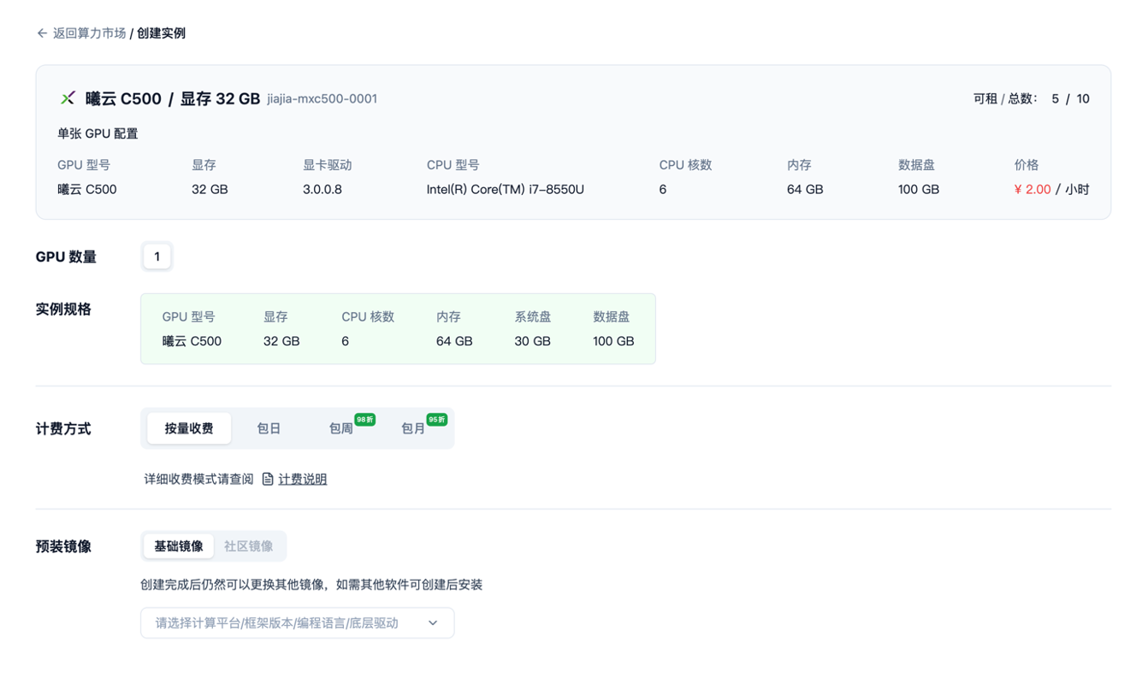Click the back arrow icon
This screenshot has height=684, width=1142.
point(42,33)
